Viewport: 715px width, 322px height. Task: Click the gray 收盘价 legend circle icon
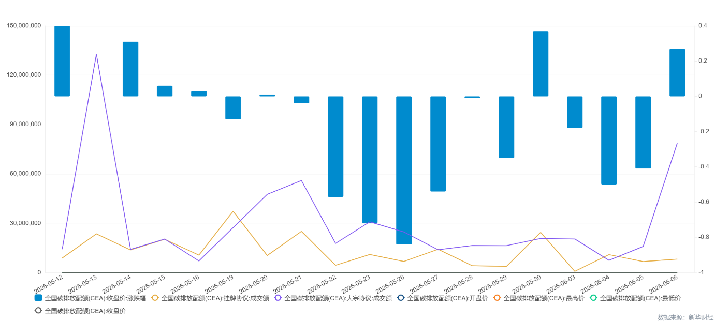[38, 311]
